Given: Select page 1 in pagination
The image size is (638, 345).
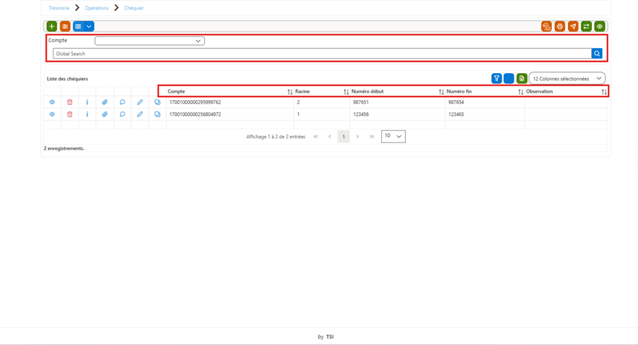Looking at the screenshot, I should click(343, 136).
